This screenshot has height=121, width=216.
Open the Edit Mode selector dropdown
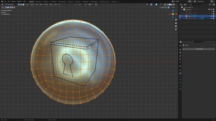coord(11,4)
